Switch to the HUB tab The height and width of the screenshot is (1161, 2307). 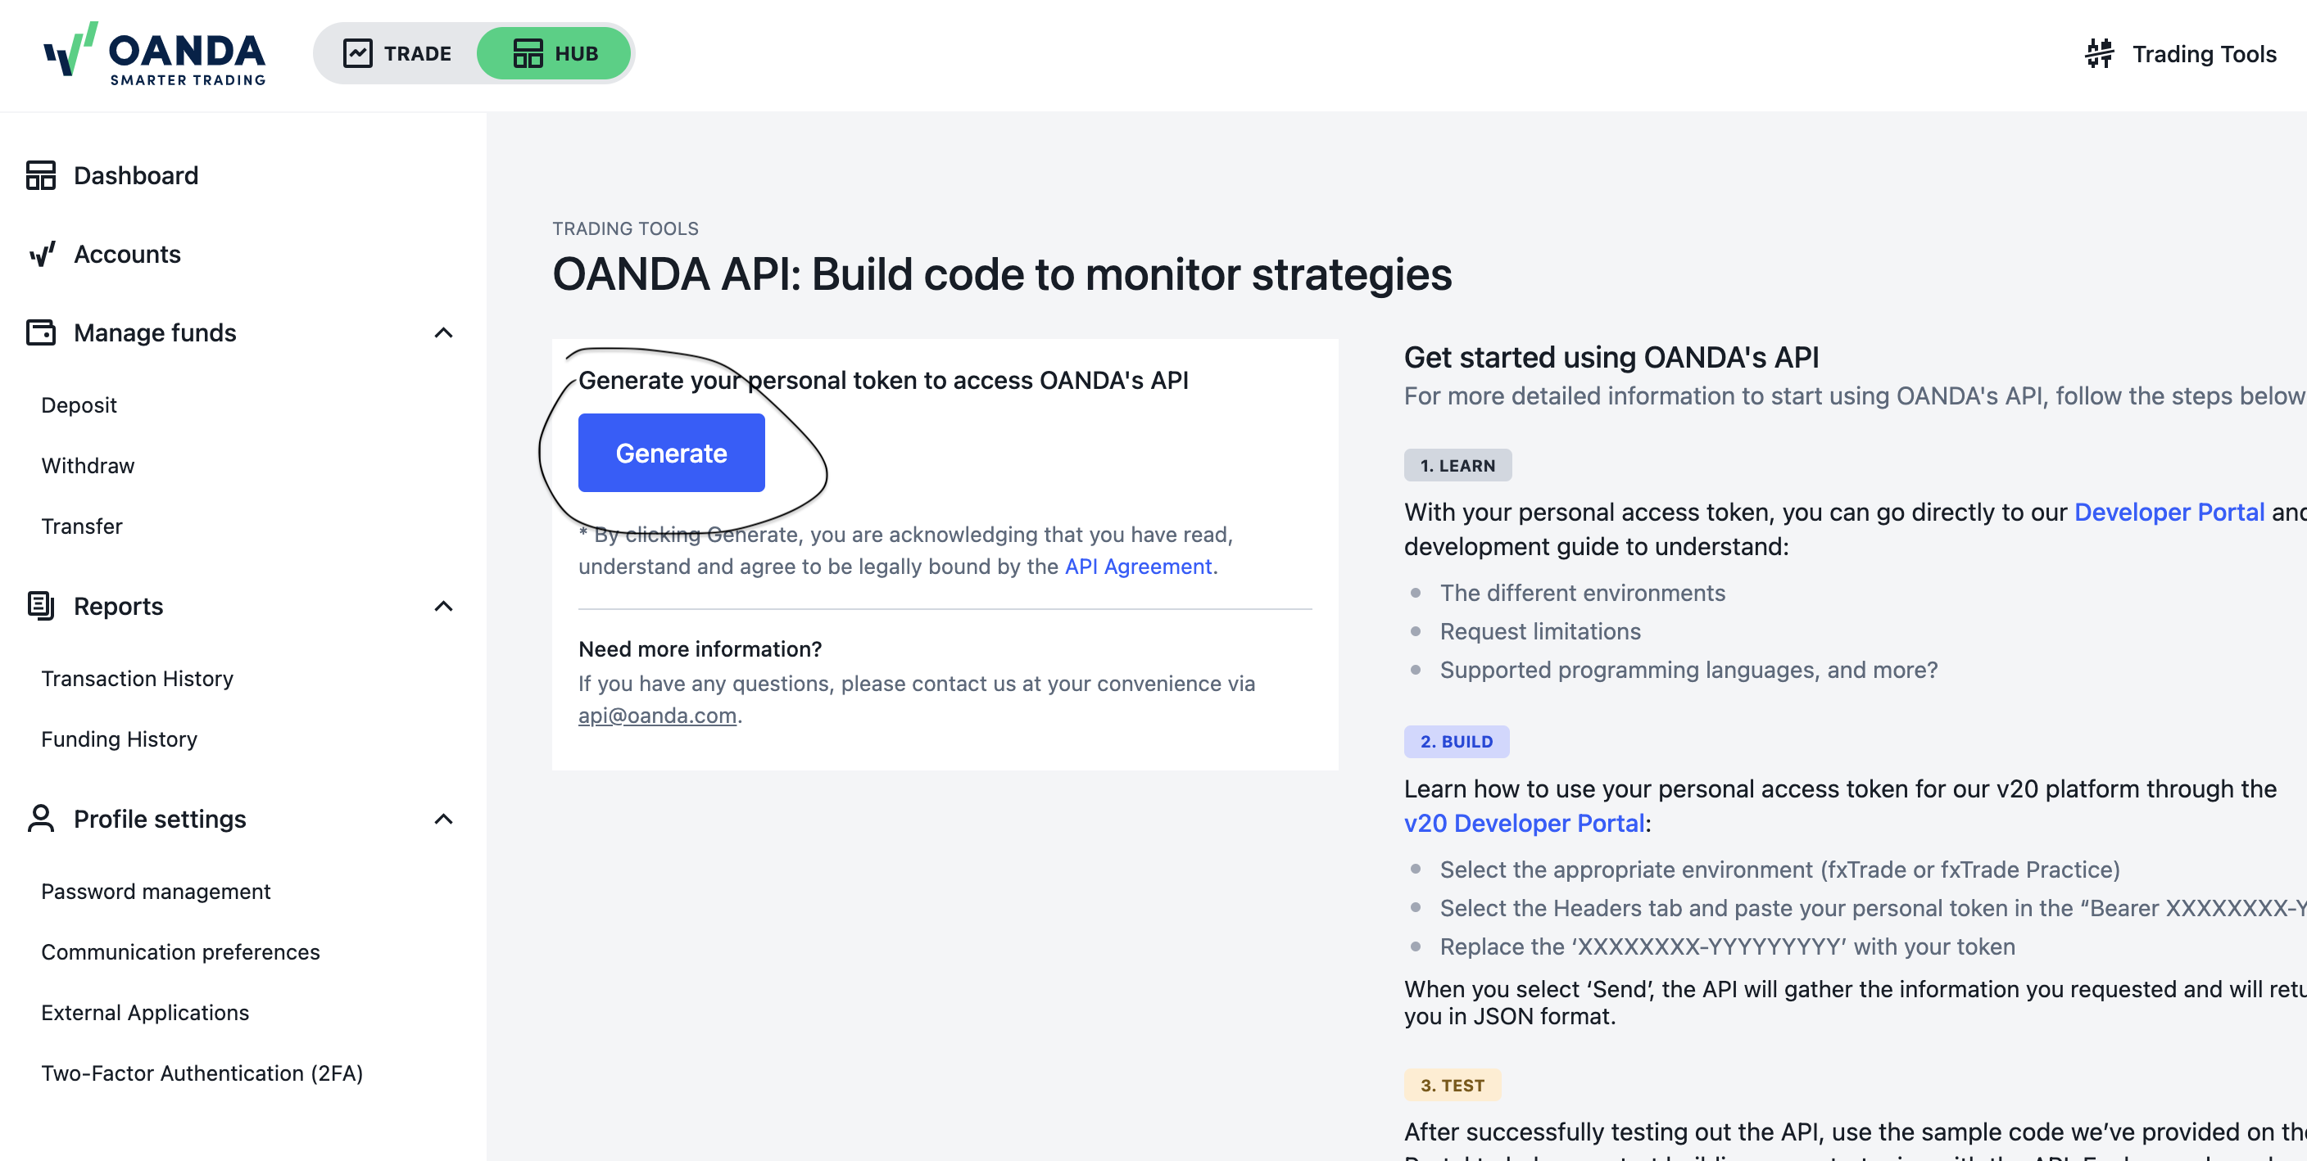click(x=553, y=52)
